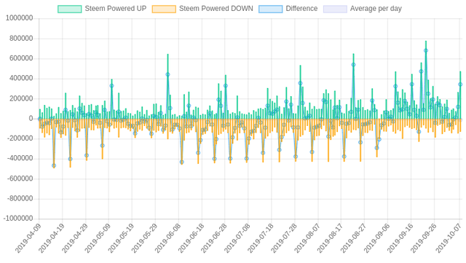This screenshot has height=263, width=466.
Task: Click the y-axis label -1000000
Action: 17,219
